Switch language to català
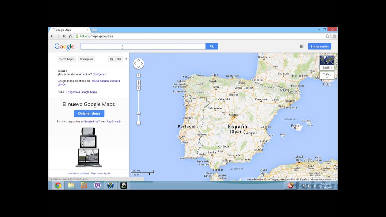The width and height of the screenshot is (386, 217). [95, 81]
